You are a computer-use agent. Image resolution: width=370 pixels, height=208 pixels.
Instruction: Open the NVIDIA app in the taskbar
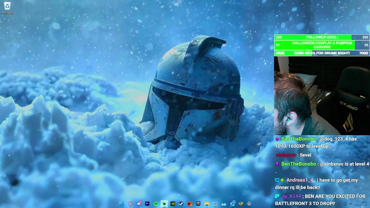click(x=173, y=204)
